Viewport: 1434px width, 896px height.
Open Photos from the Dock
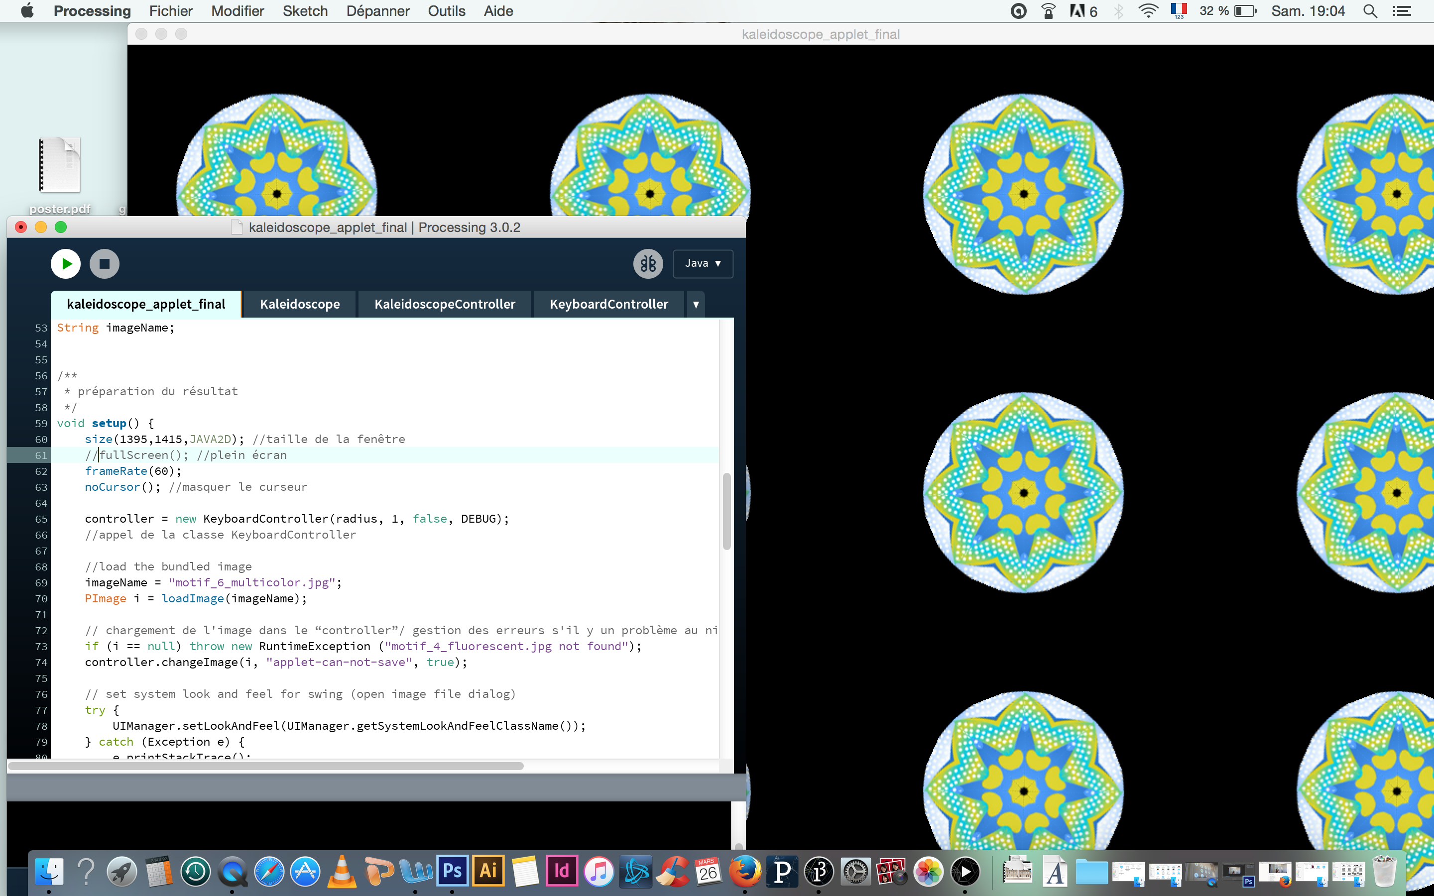coord(928,872)
